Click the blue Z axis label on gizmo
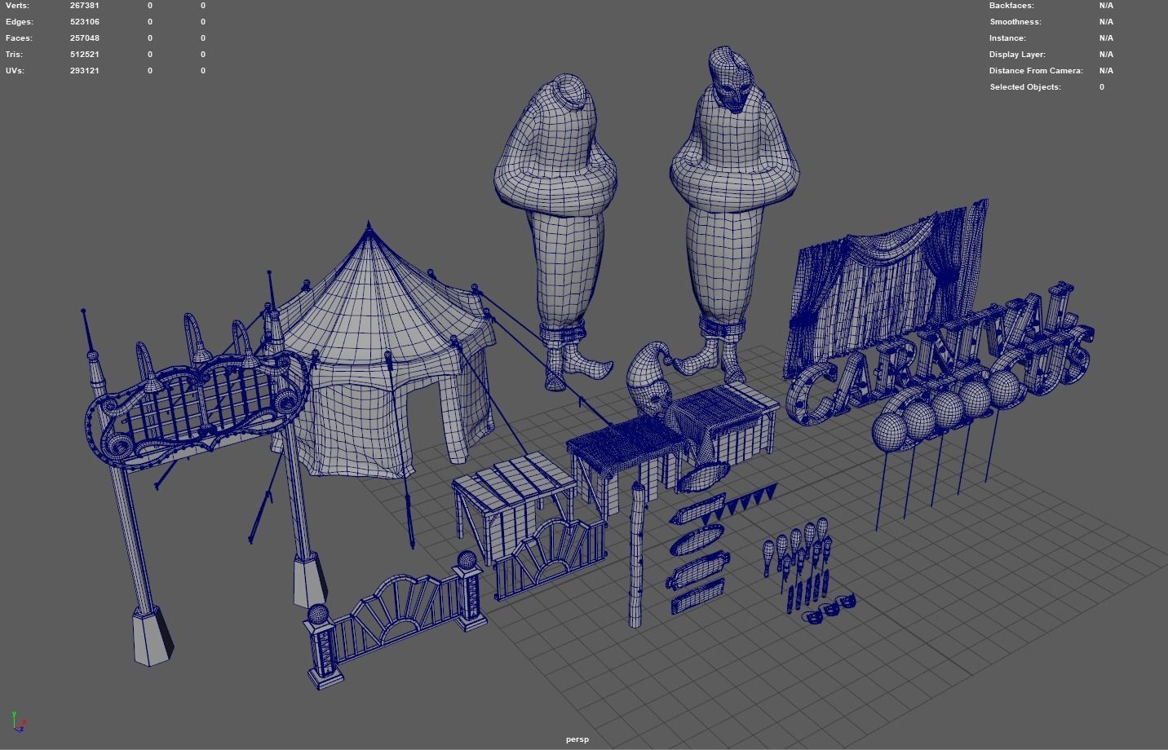 coord(24,728)
